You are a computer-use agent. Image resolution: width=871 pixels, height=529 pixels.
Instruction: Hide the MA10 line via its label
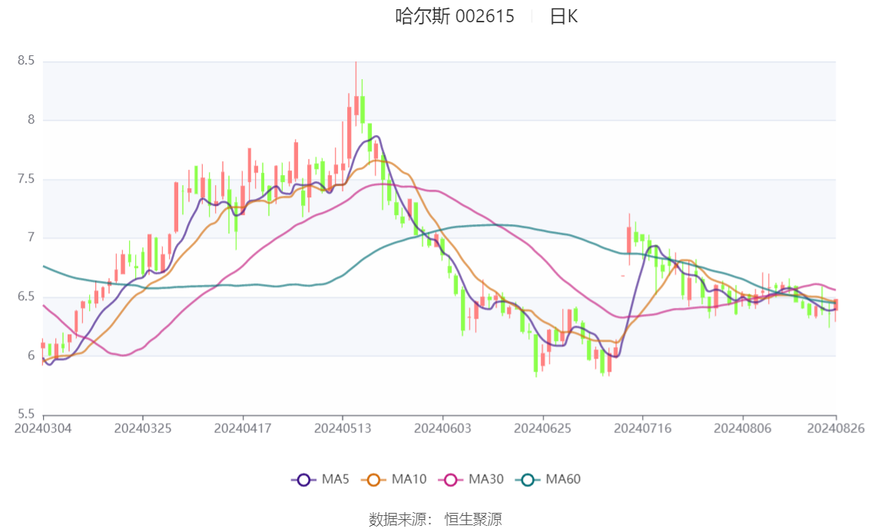(409, 479)
